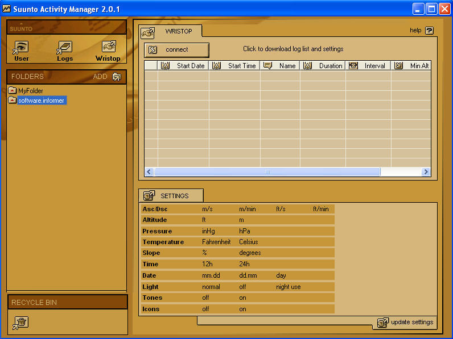Sort log list by Start Date column

click(190, 66)
